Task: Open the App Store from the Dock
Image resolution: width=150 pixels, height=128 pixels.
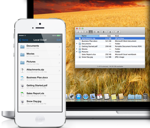Action: pos(79,97)
